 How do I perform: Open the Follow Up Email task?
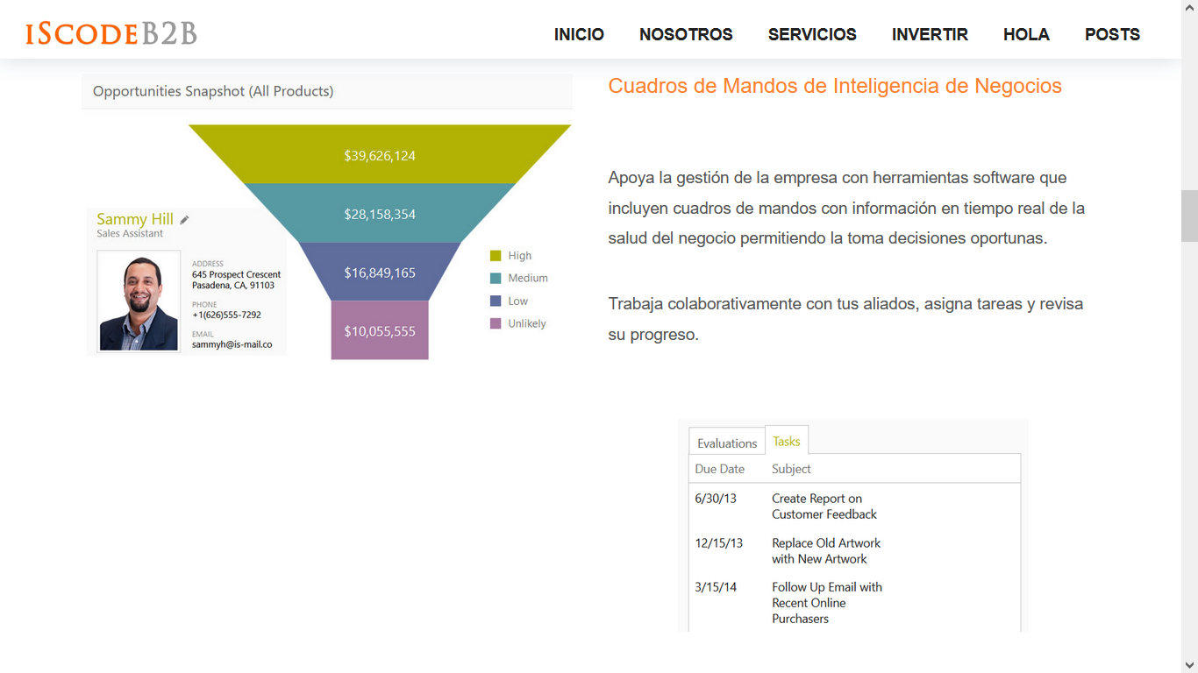(x=827, y=603)
